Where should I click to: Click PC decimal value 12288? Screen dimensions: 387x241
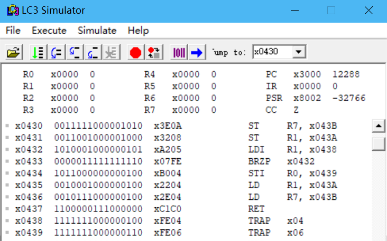coord(346,74)
